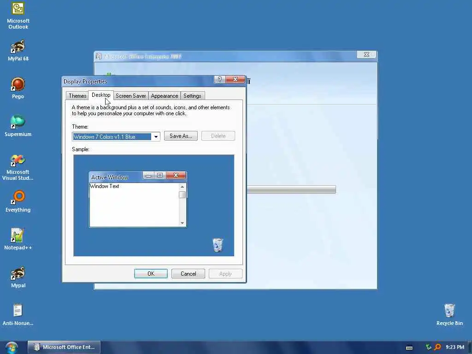Image resolution: width=472 pixels, height=354 pixels.
Task: Select the Recycle Bin on desktop
Action: click(x=449, y=314)
